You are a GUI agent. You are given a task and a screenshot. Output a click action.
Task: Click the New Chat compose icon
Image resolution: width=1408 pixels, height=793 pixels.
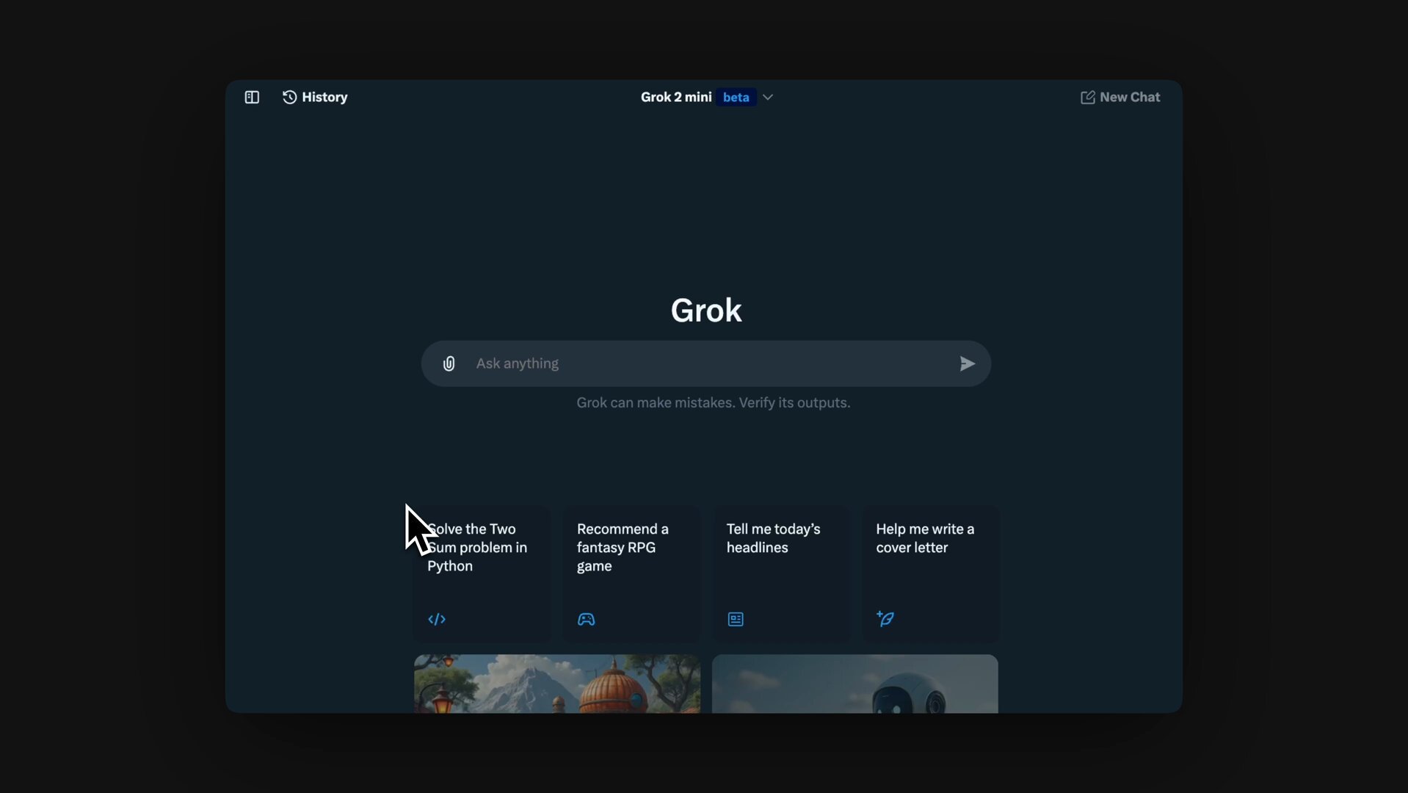coord(1087,97)
